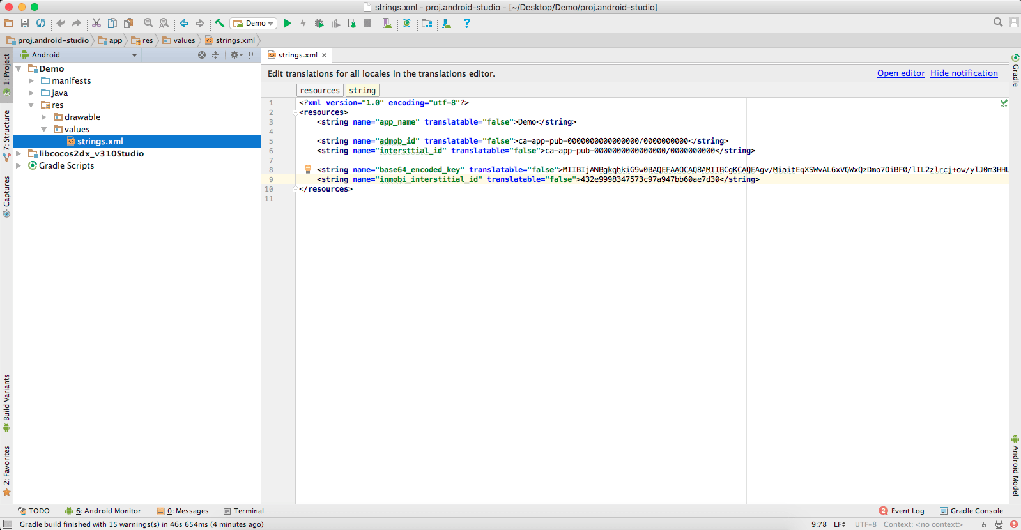The width and height of the screenshot is (1021, 530).
Task: Click the Cut scissors icon
Action: [x=96, y=23]
